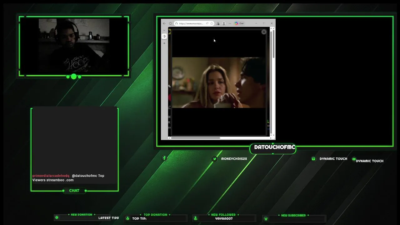Click the movie video frame
This screenshot has width=400, height=225.
(219, 82)
